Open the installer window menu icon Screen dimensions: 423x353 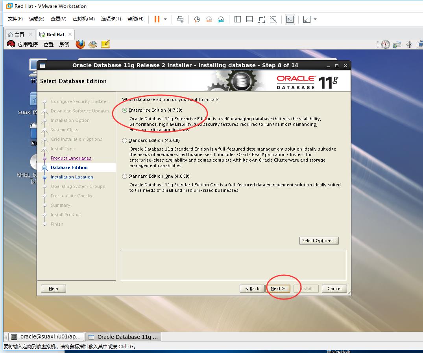tap(42, 66)
